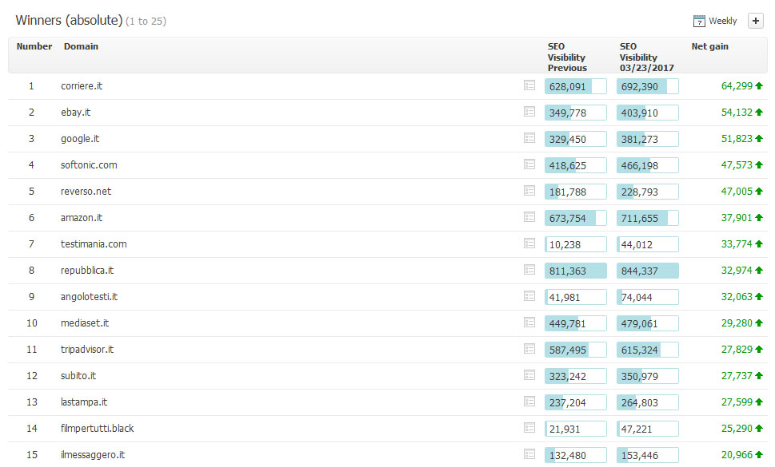
Task: Open details icon for angolotesti.it row
Action: click(x=529, y=296)
